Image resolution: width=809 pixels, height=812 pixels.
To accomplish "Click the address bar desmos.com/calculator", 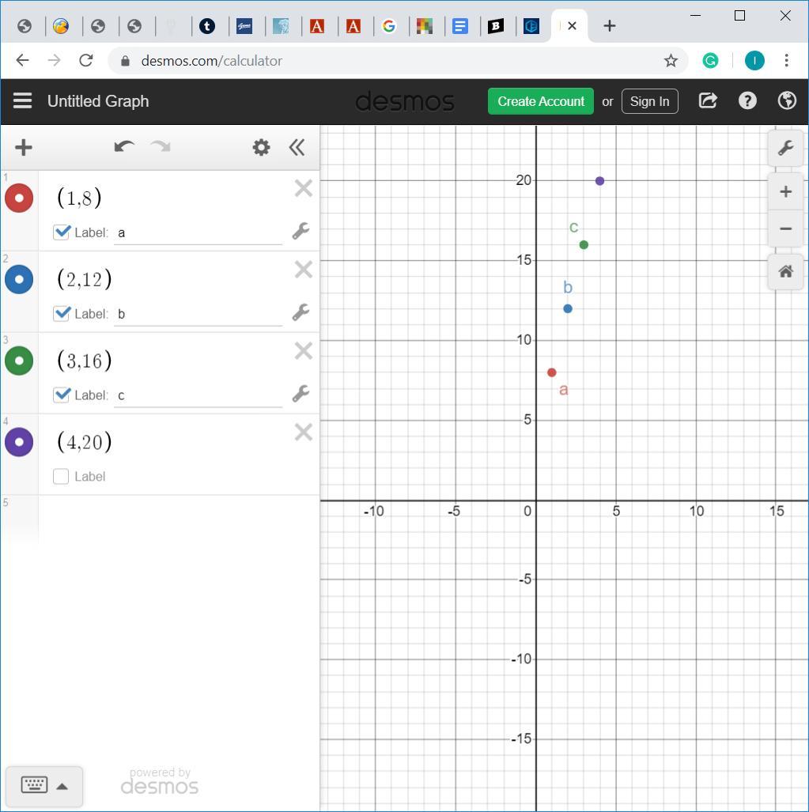I will coord(211,61).
